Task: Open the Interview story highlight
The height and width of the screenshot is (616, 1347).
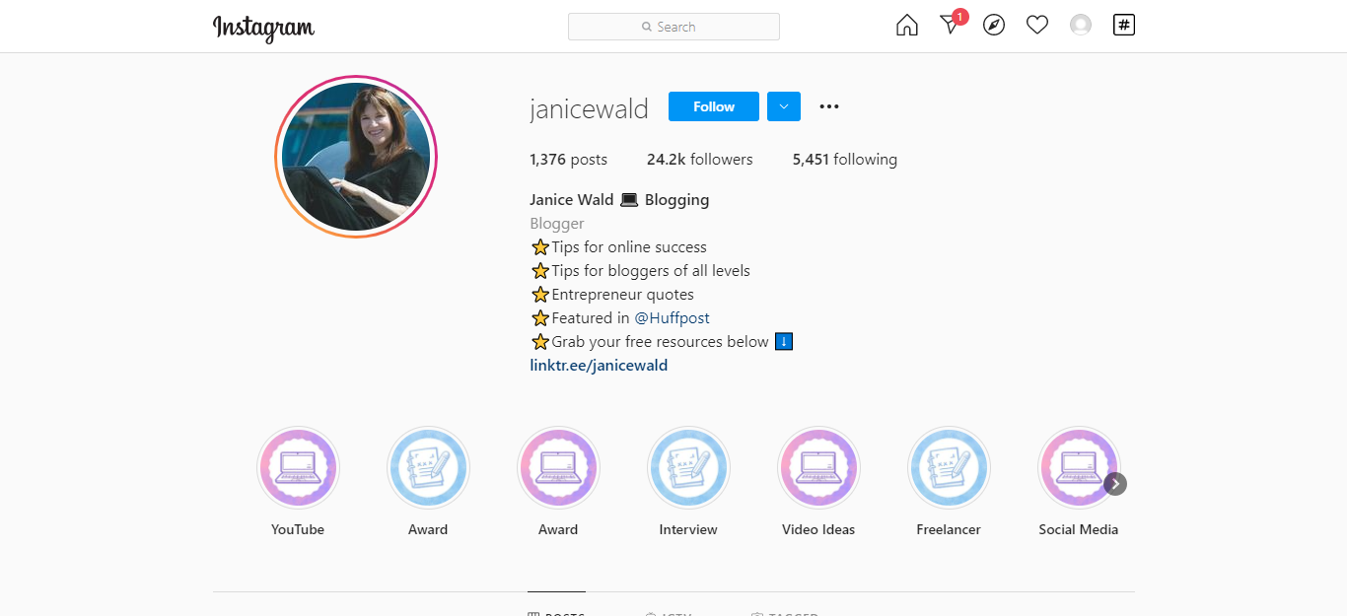Action: (688, 467)
